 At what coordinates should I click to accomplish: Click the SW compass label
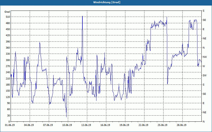point(205,76)
